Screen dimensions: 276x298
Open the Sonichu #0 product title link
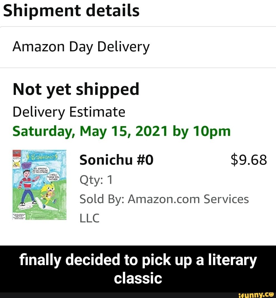(116, 160)
